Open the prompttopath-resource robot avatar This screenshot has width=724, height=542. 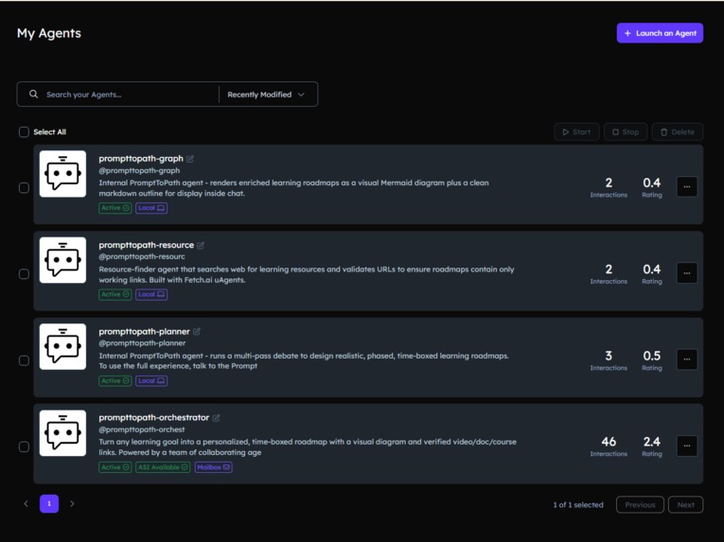62,260
